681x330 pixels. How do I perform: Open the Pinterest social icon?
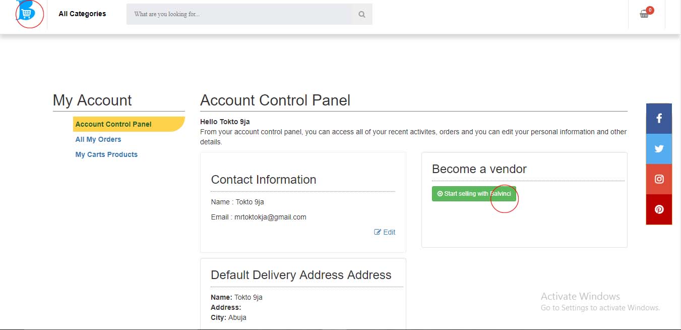point(659,209)
